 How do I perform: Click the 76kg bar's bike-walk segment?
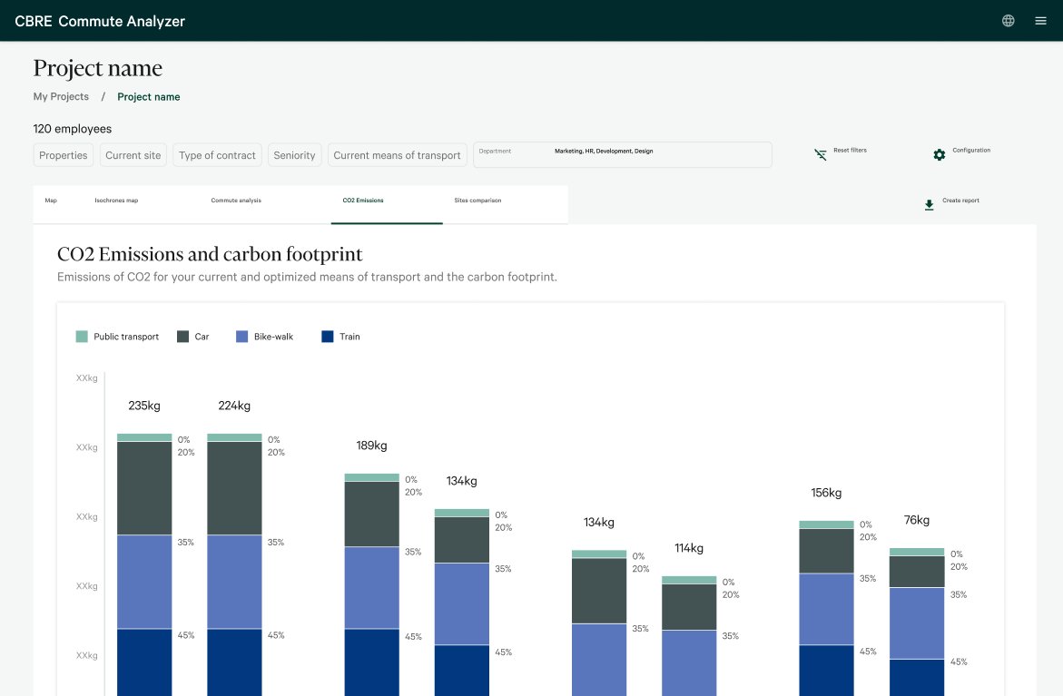[x=917, y=623]
